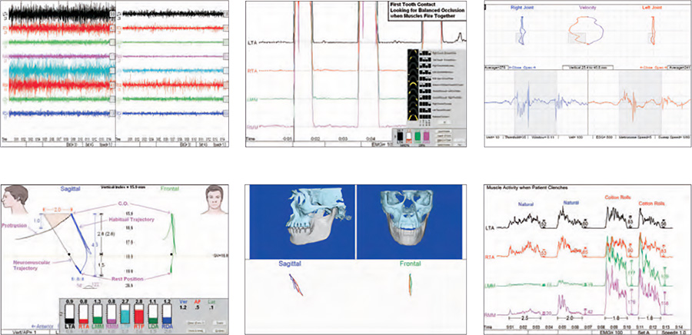This screenshot has width=692, height=335.
Task: Click the RMM label in First Tooth Contact panel
Action: (x=254, y=127)
